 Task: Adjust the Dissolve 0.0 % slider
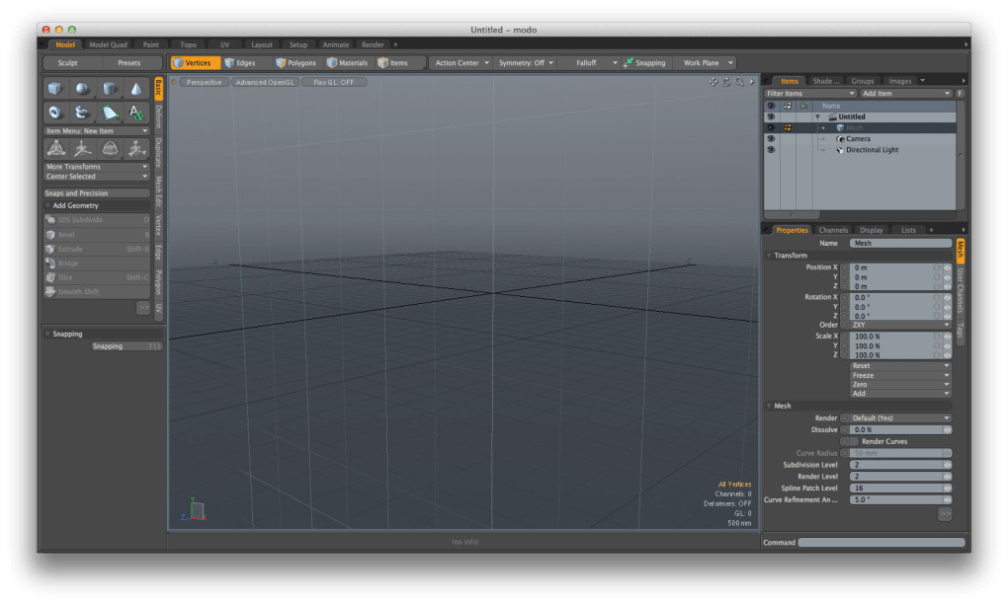[x=900, y=430]
